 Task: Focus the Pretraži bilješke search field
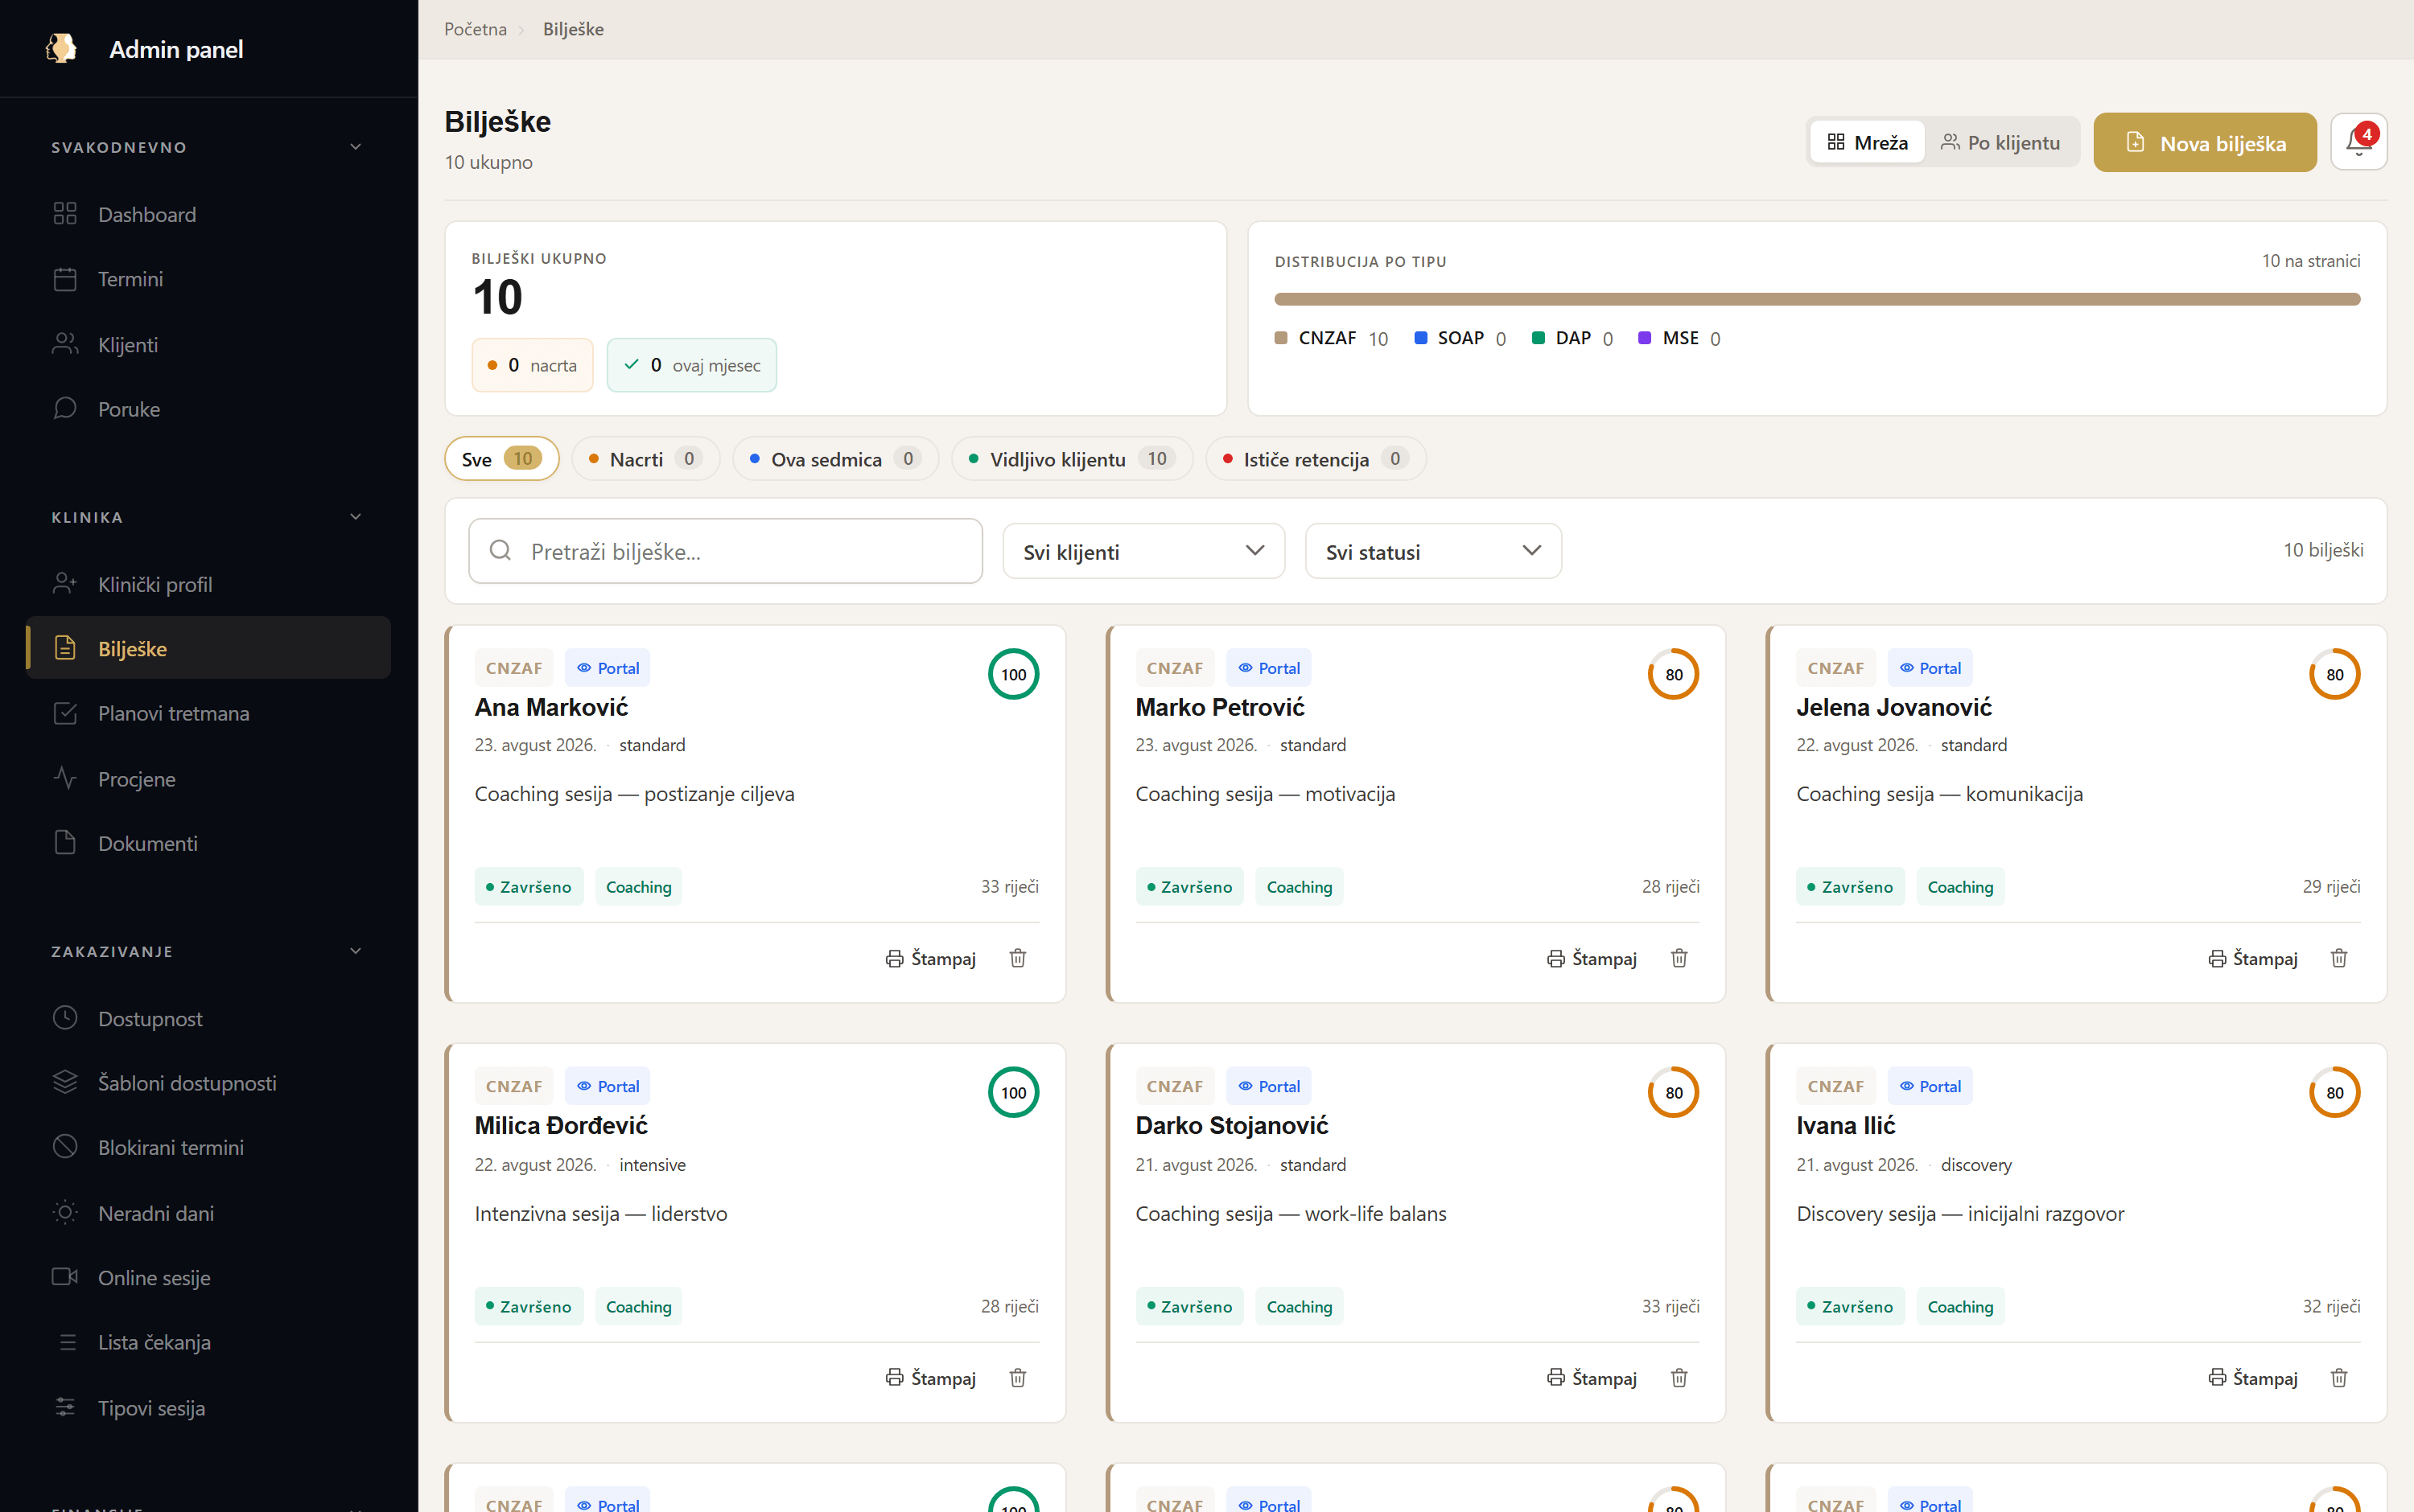point(725,551)
